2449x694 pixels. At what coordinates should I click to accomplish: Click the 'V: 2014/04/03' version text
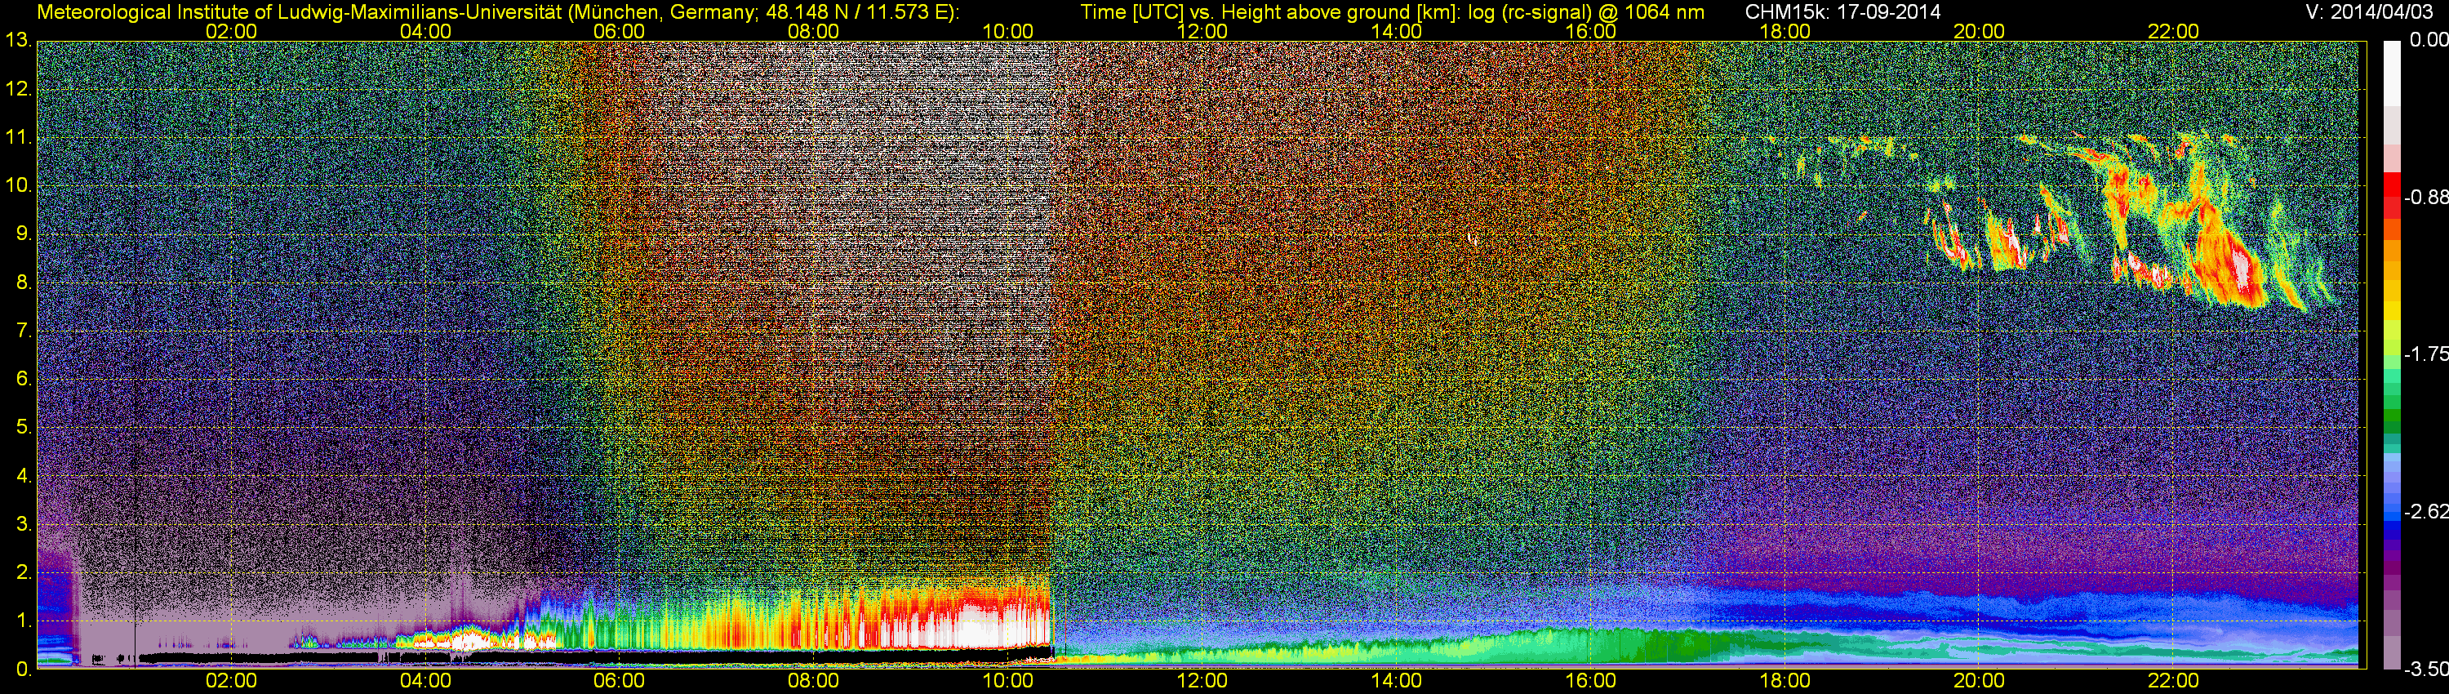coord(2366,11)
